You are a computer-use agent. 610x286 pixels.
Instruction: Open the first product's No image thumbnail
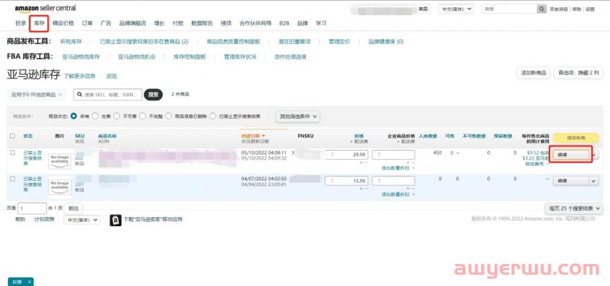pos(59,161)
